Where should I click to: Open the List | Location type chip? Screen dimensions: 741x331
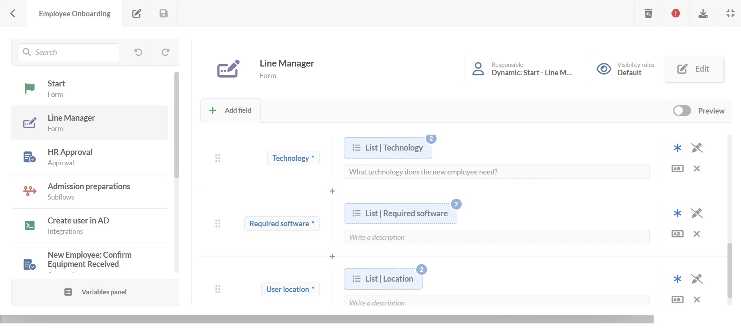[x=383, y=279]
